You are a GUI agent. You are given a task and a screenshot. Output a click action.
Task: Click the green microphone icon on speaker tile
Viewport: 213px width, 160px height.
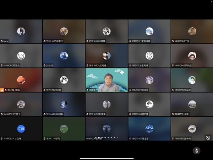click(x=87, y=90)
